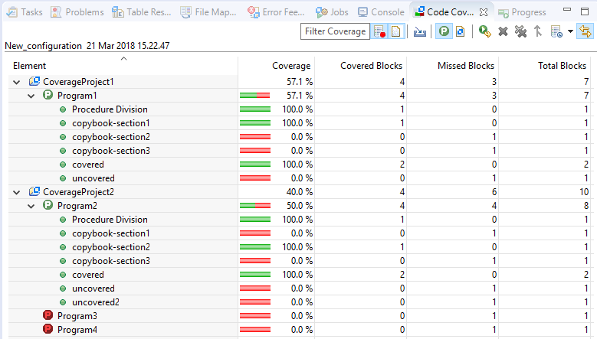Click the green run-with-key relaunch icon

(x=484, y=31)
